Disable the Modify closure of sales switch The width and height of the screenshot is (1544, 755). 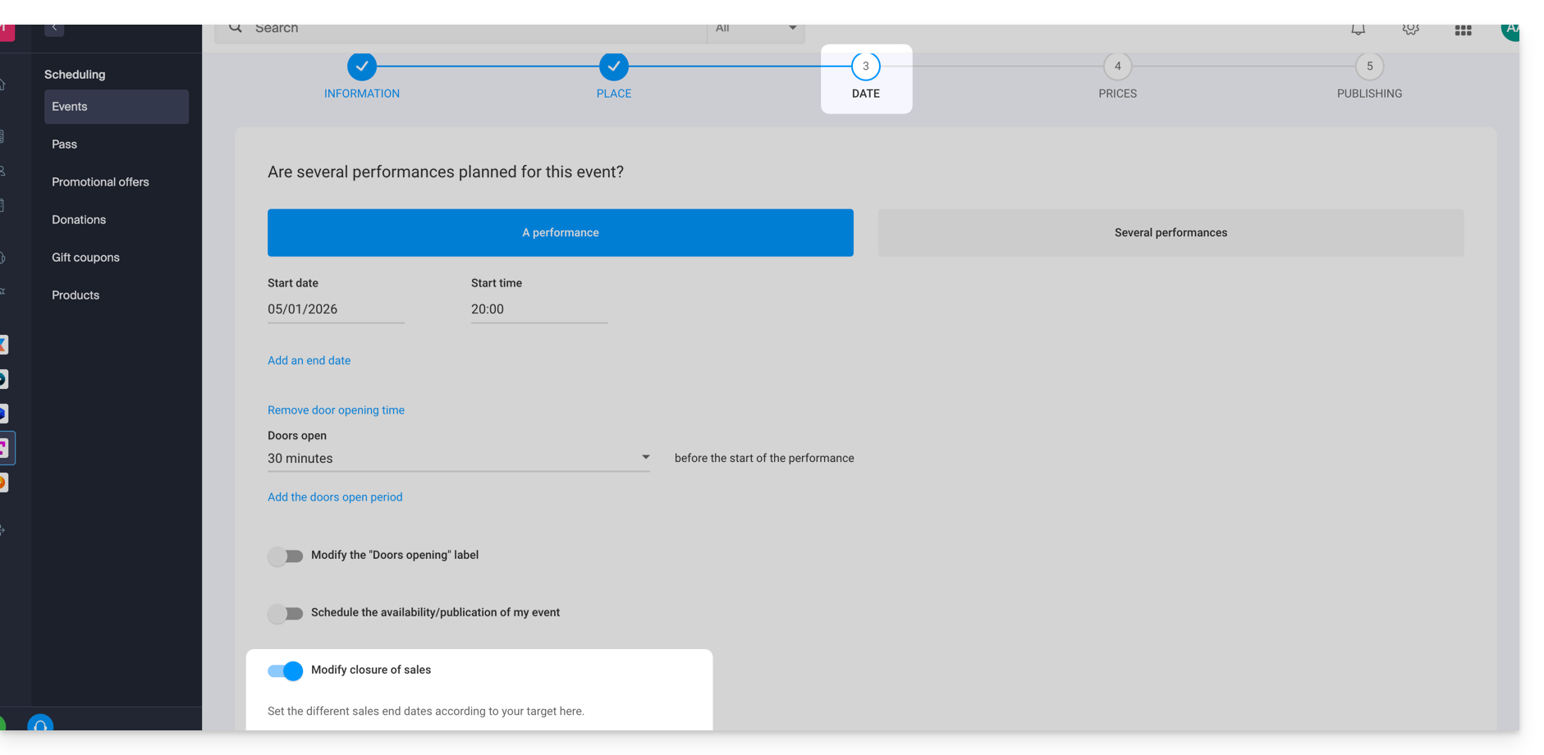(286, 671)
